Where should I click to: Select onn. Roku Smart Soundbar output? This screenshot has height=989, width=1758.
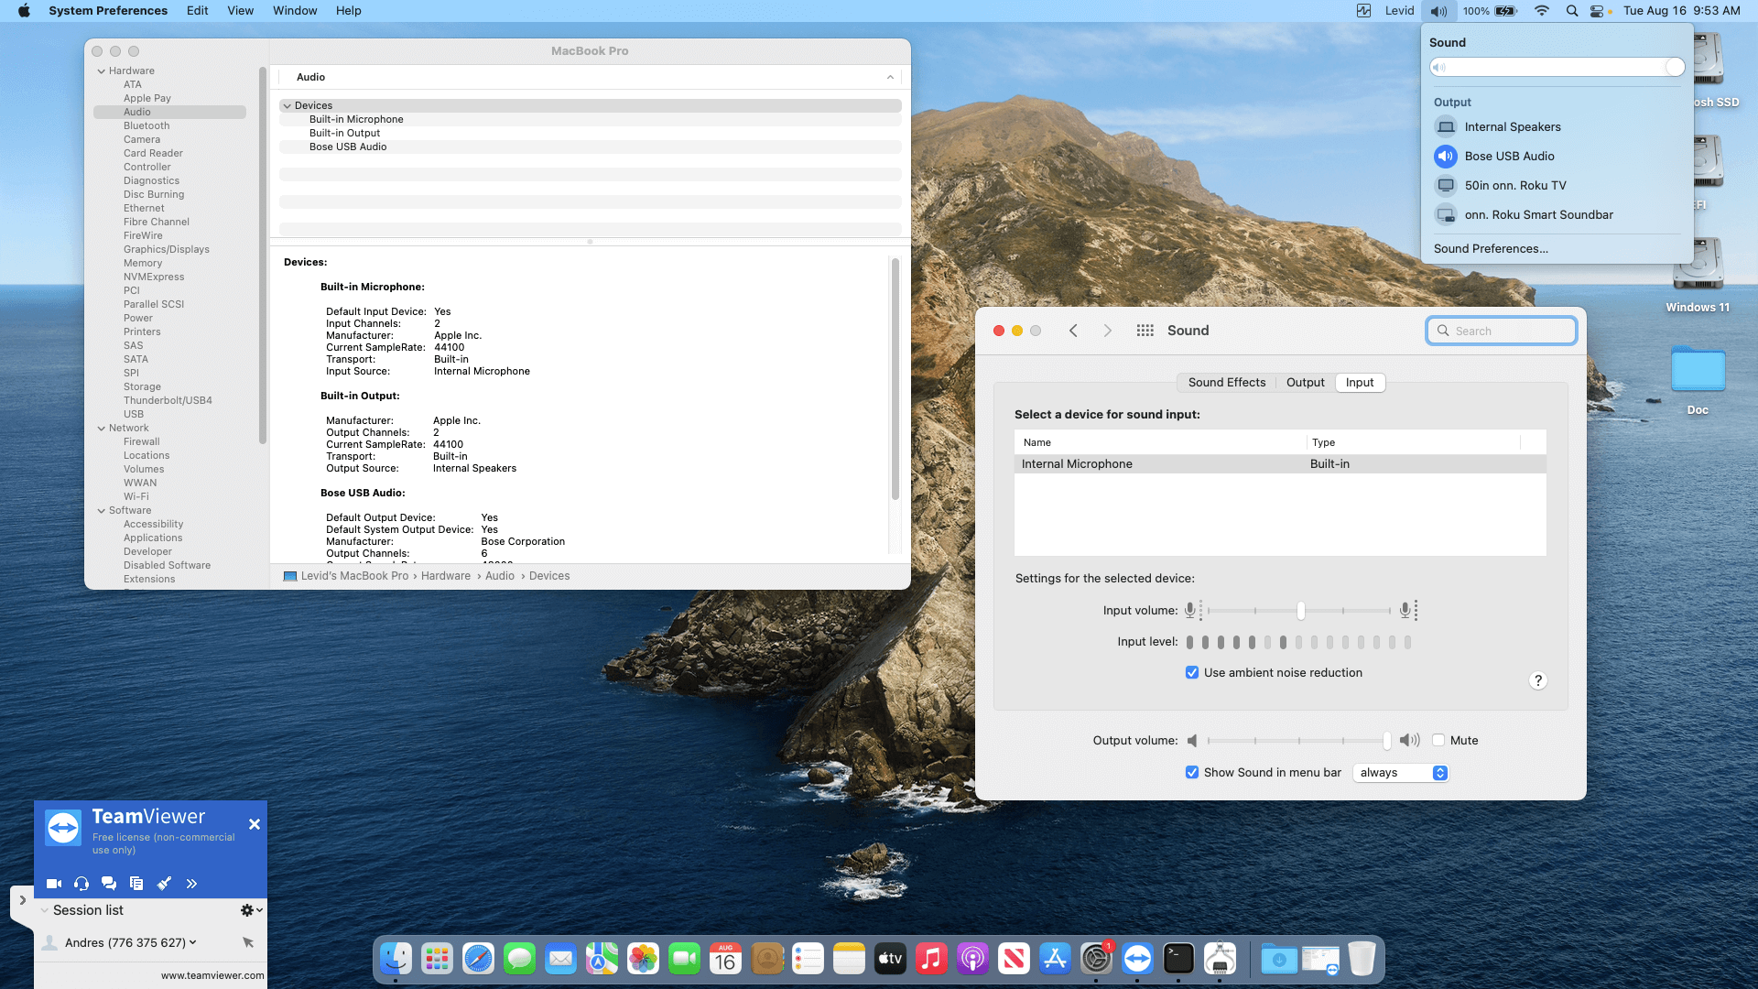[1557, 215]
